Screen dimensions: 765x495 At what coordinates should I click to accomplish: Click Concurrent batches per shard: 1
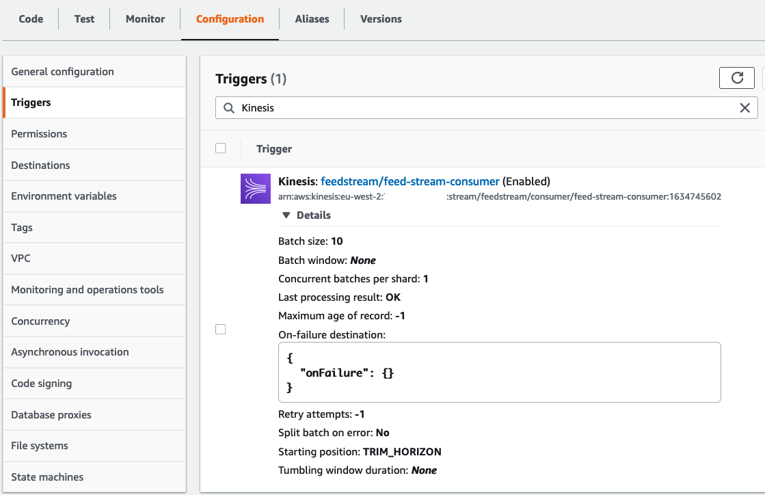click(x=353, y=279)
